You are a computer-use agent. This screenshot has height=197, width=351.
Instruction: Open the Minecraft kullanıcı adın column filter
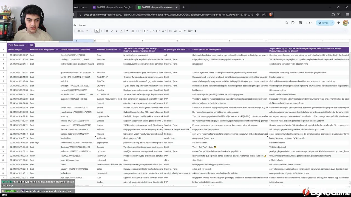click(x=120, y=50)
